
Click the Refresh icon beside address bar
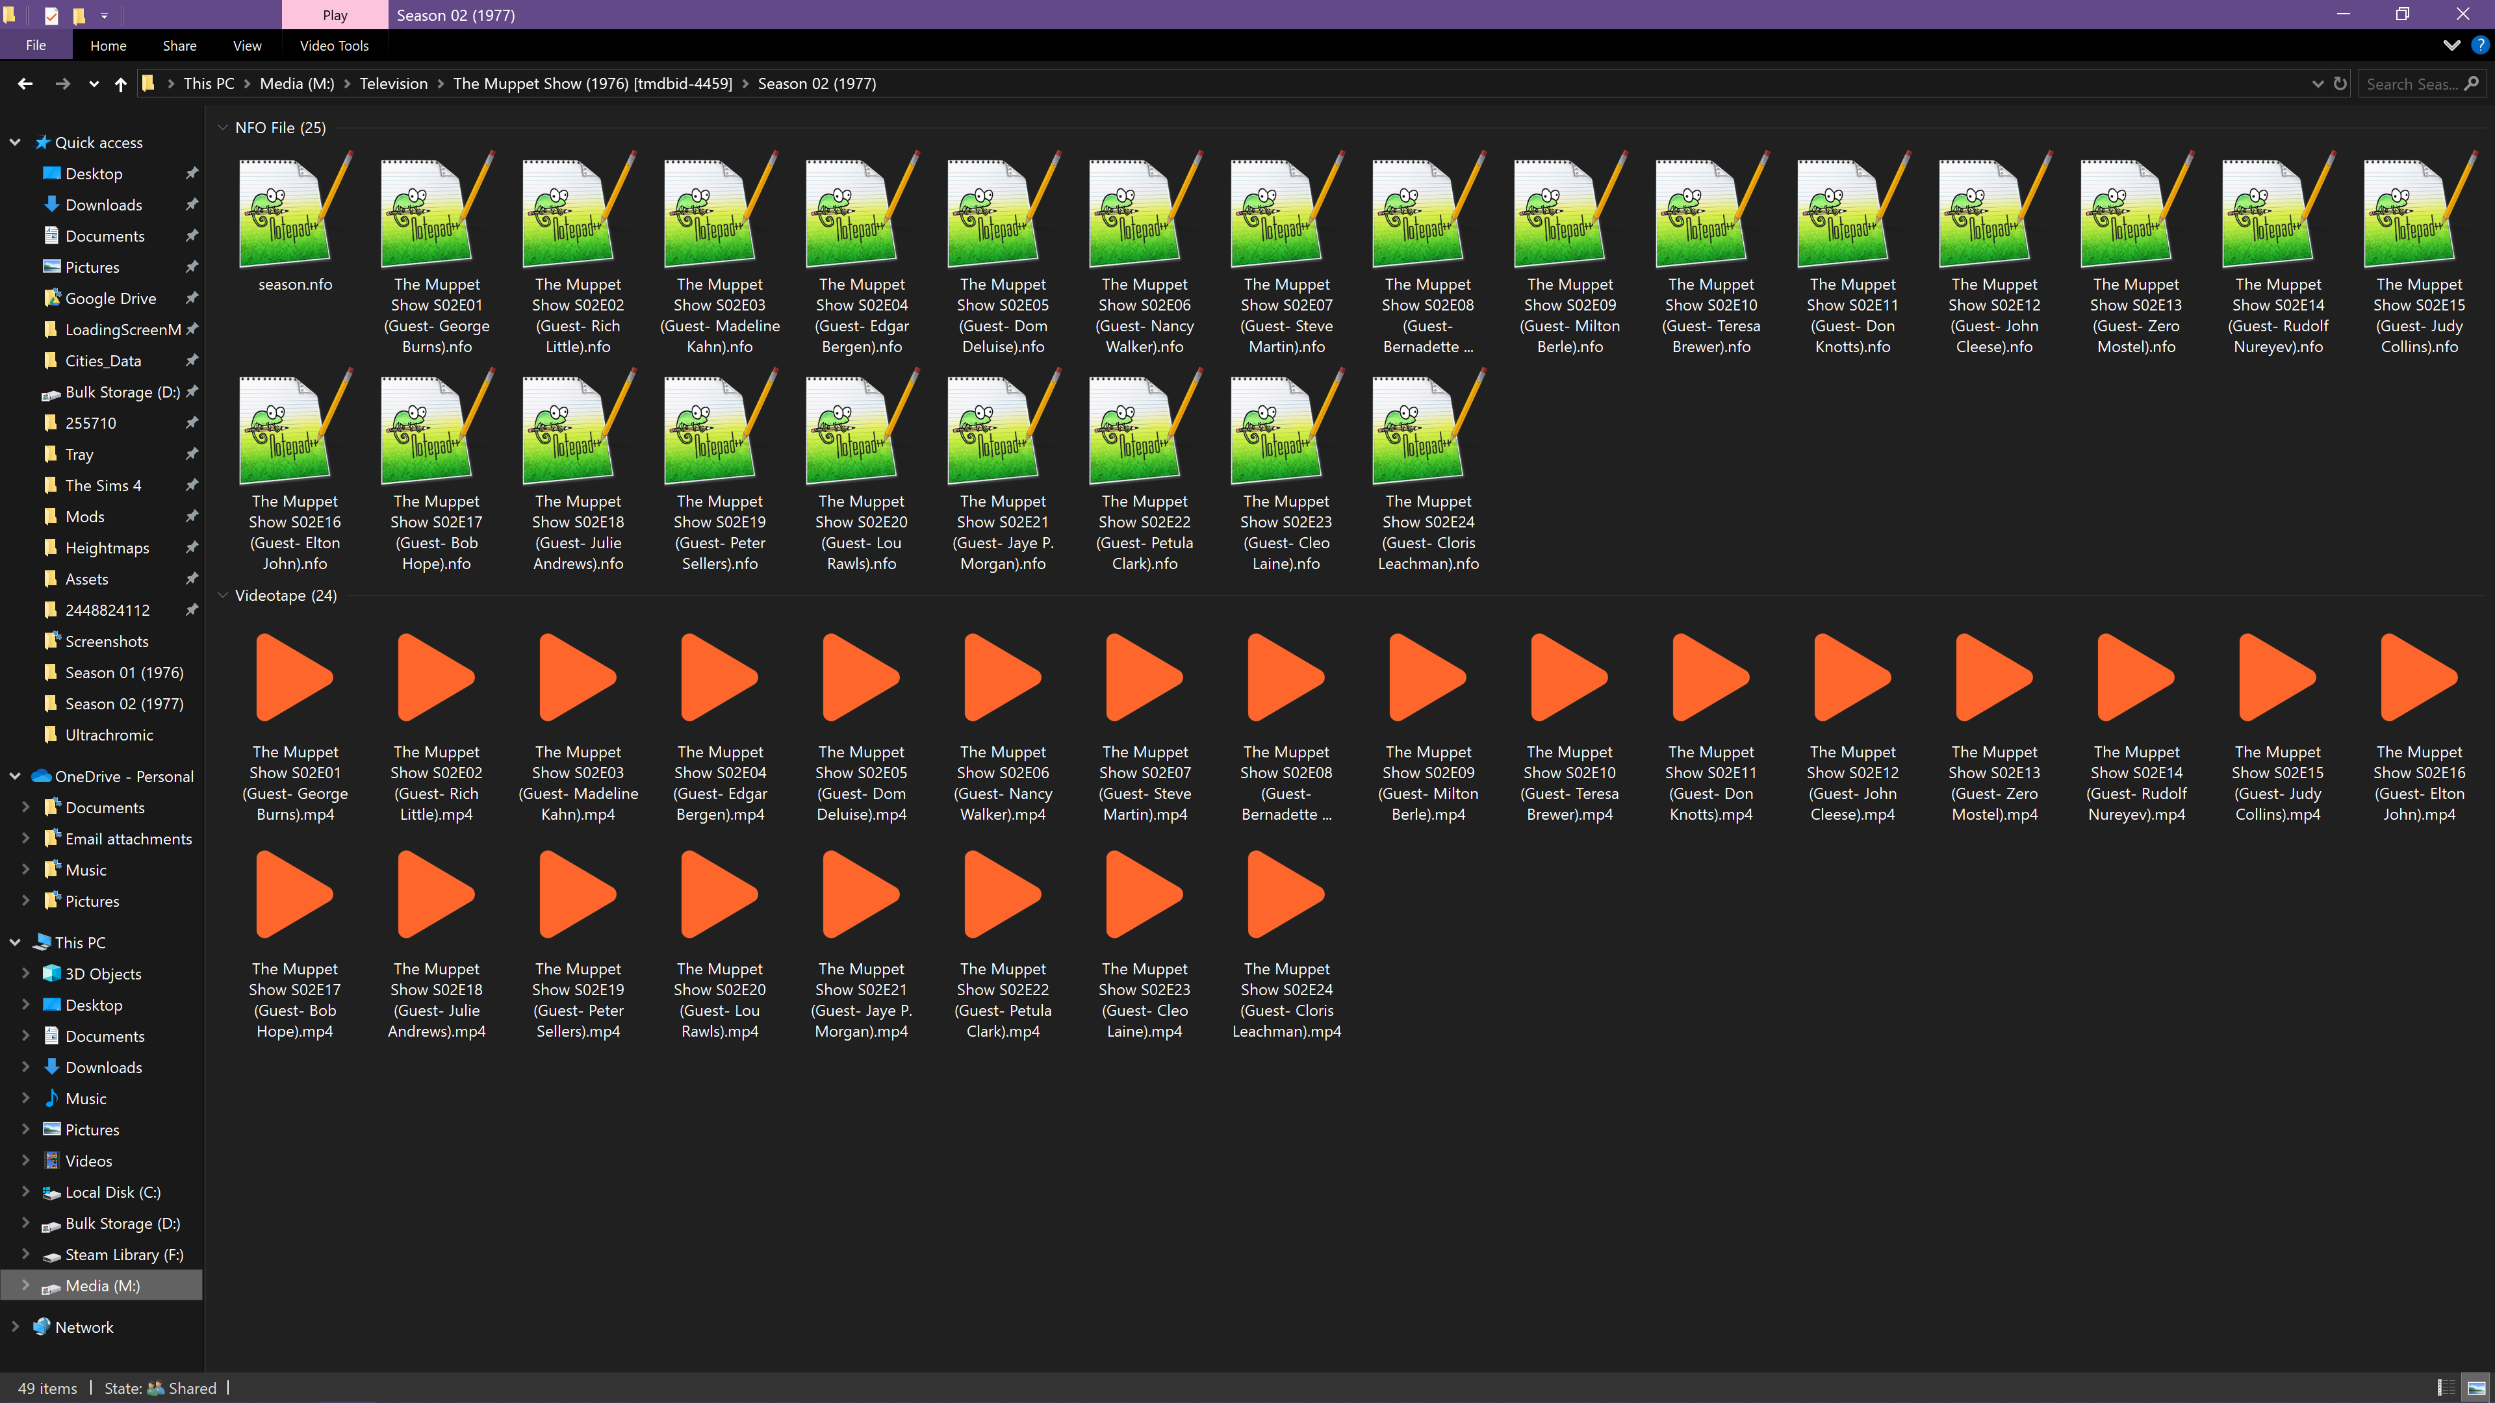2340,83
